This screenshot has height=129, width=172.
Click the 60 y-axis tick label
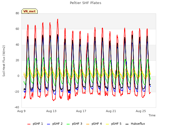click(17, 29)
